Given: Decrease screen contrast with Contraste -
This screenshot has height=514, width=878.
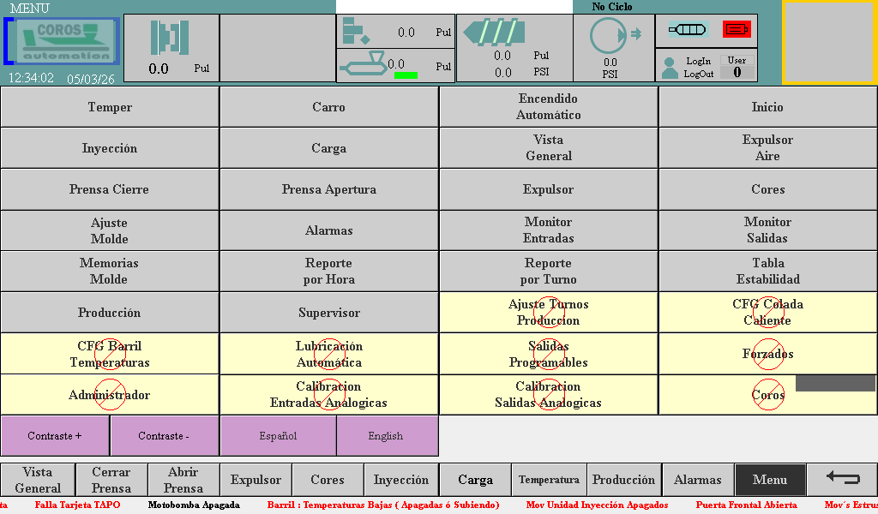Looking at the screenshot, I should (x=165, y=436).
